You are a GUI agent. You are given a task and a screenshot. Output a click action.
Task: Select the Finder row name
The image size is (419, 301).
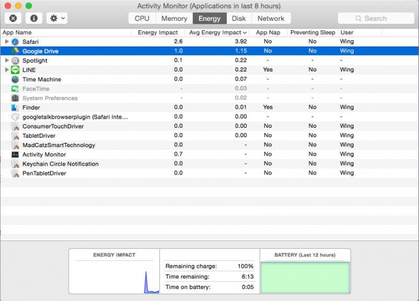tap(31, 107)
